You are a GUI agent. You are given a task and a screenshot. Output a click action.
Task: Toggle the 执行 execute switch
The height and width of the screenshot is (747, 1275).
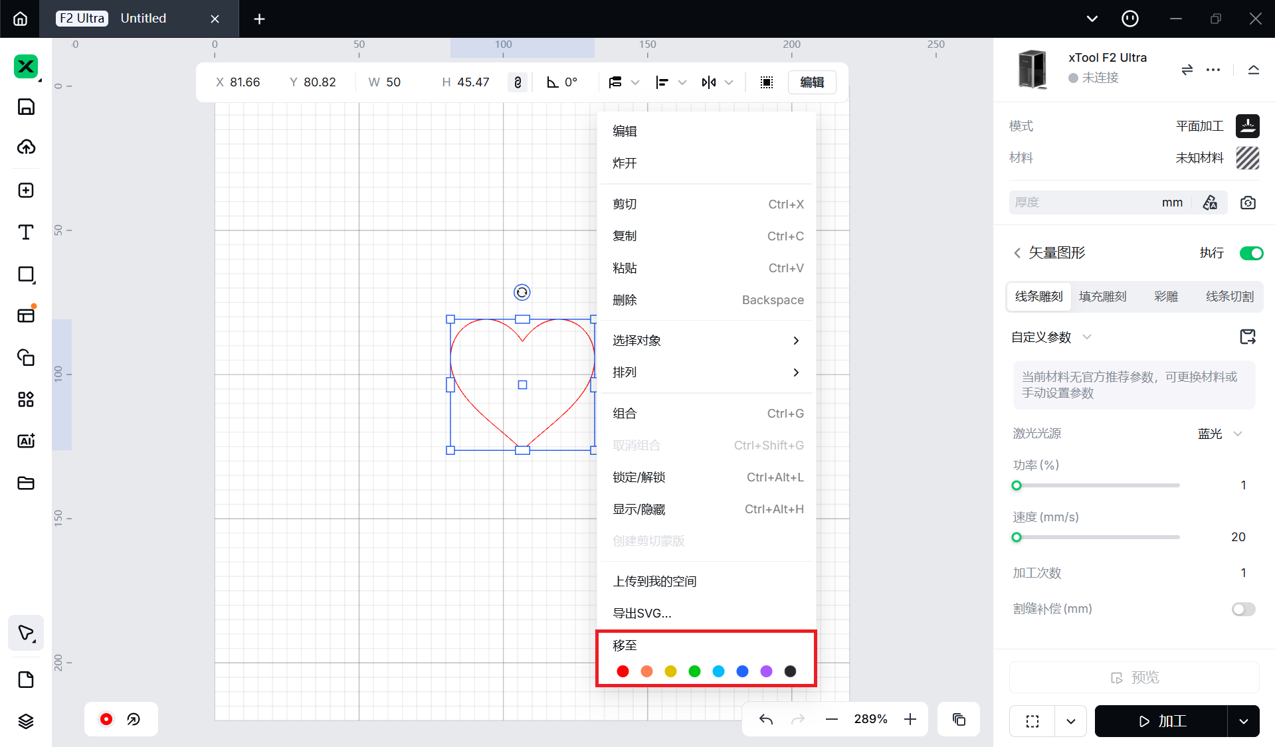[x=1251, y=253]
